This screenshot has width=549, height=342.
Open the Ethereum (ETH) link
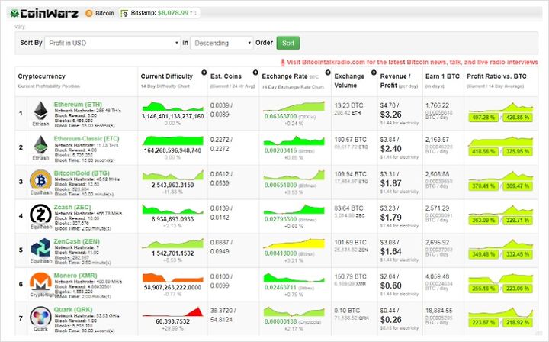point(78,105)
